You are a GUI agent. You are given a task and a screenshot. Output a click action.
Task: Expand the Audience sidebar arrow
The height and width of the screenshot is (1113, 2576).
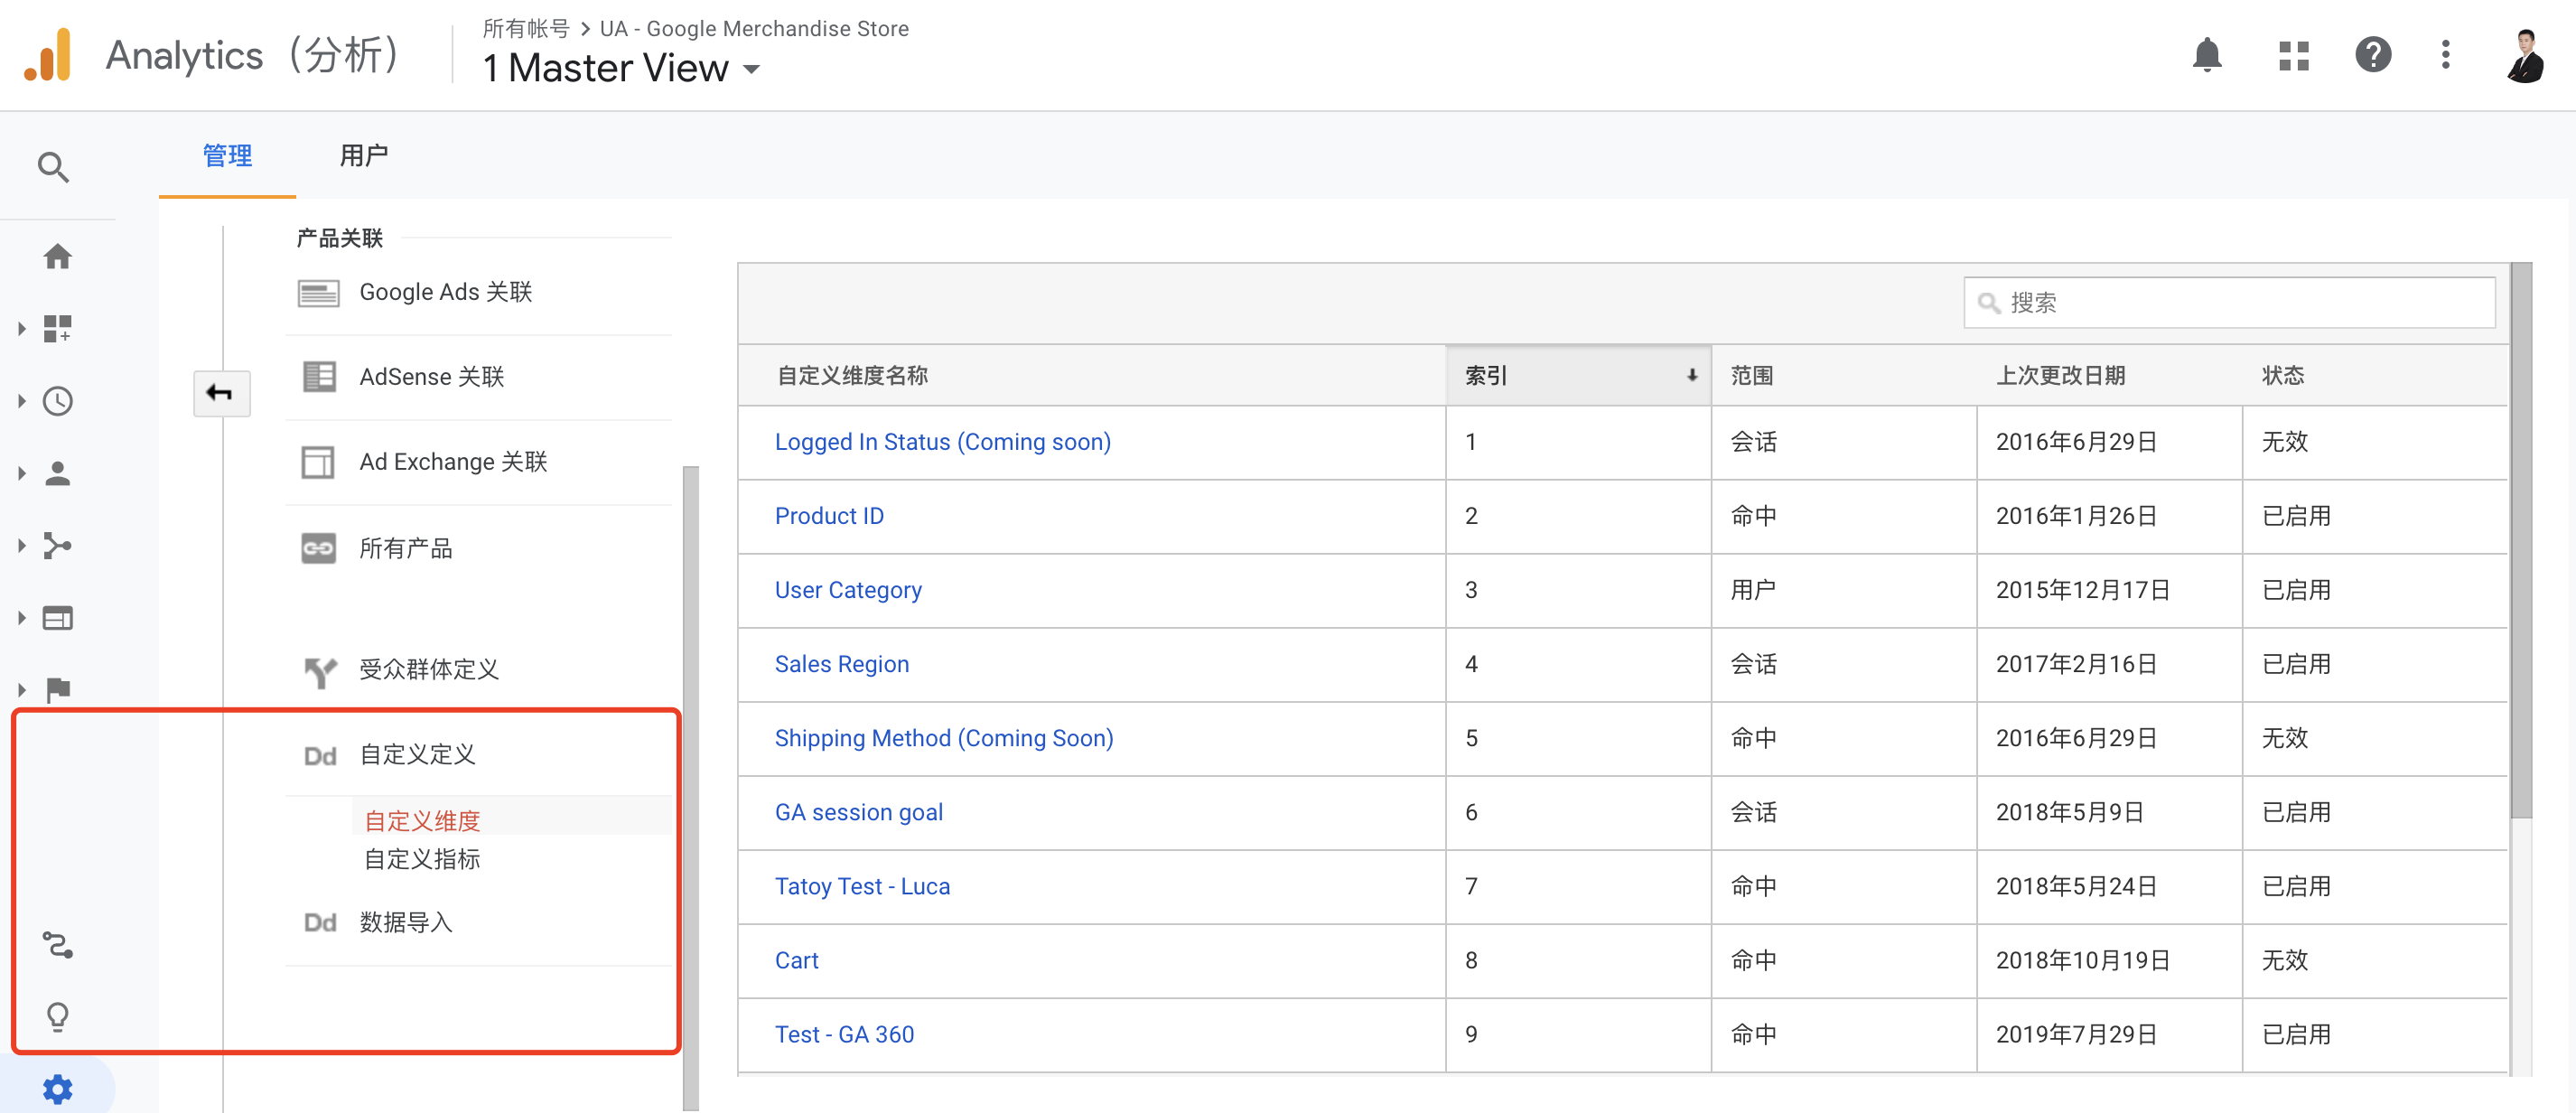click(x=21, y=473)
